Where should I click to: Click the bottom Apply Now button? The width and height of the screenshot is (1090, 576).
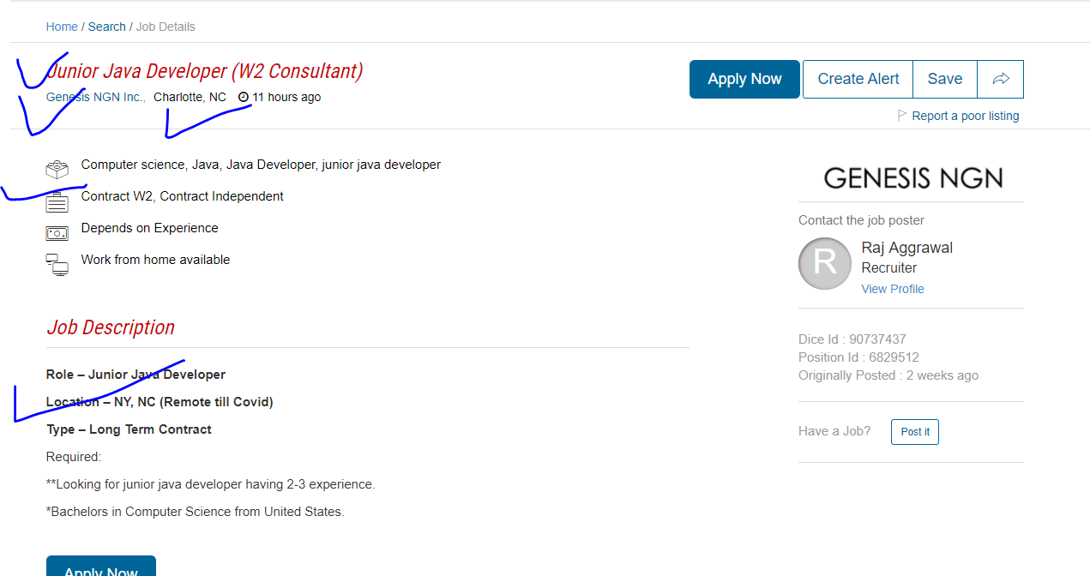[101, 566]
